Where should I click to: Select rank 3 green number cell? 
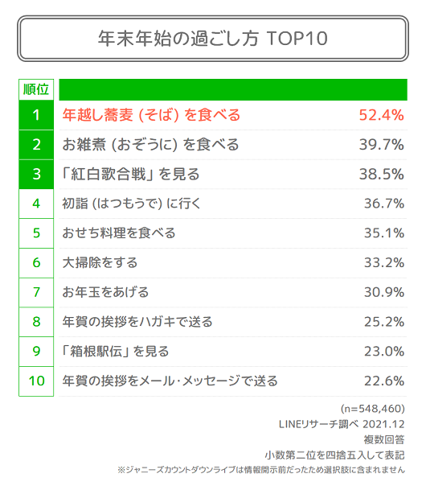(36, 174)
